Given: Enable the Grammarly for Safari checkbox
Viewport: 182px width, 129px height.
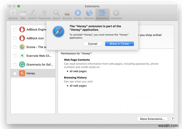Looking at the screenshot, I should 15,65.
